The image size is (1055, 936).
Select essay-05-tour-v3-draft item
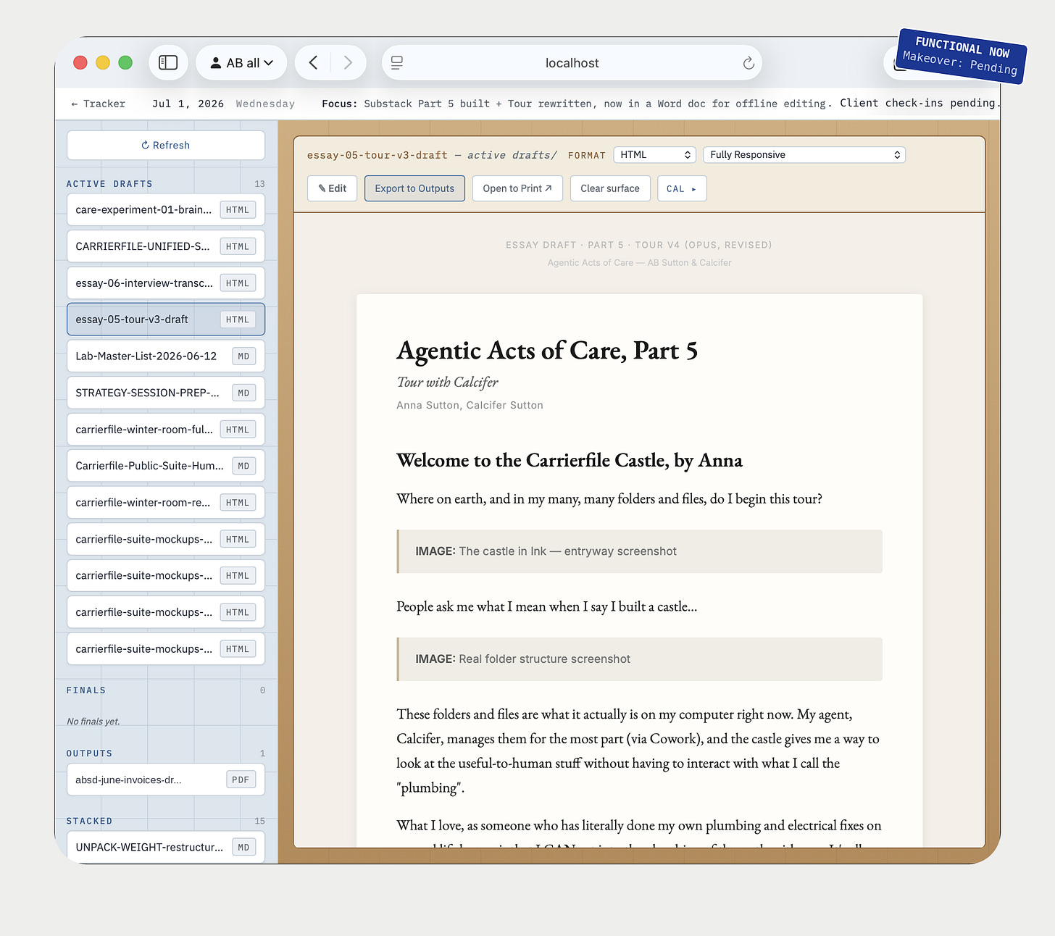(x=166, y=319)
